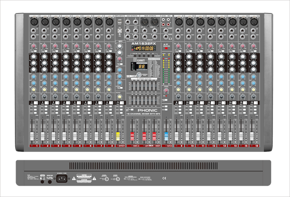Viewport: 290px width, 197px height.
Task: Enable the channel 3 PFL switch
Action: (57, 106)
